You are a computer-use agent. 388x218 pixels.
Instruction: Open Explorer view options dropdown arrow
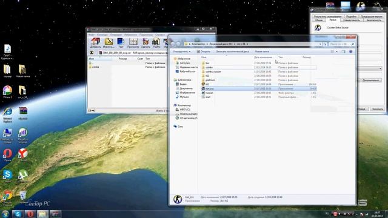coord(336,51)
